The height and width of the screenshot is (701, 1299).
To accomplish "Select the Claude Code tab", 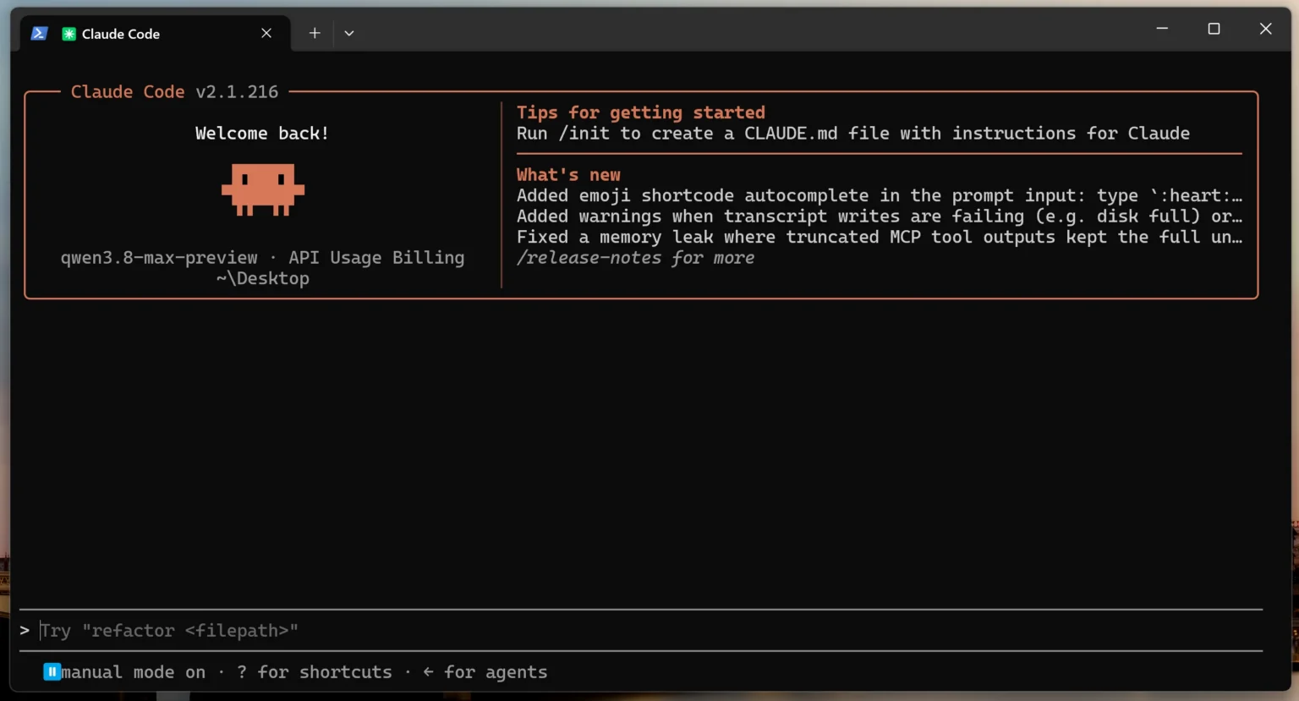I will pos(156,34).
